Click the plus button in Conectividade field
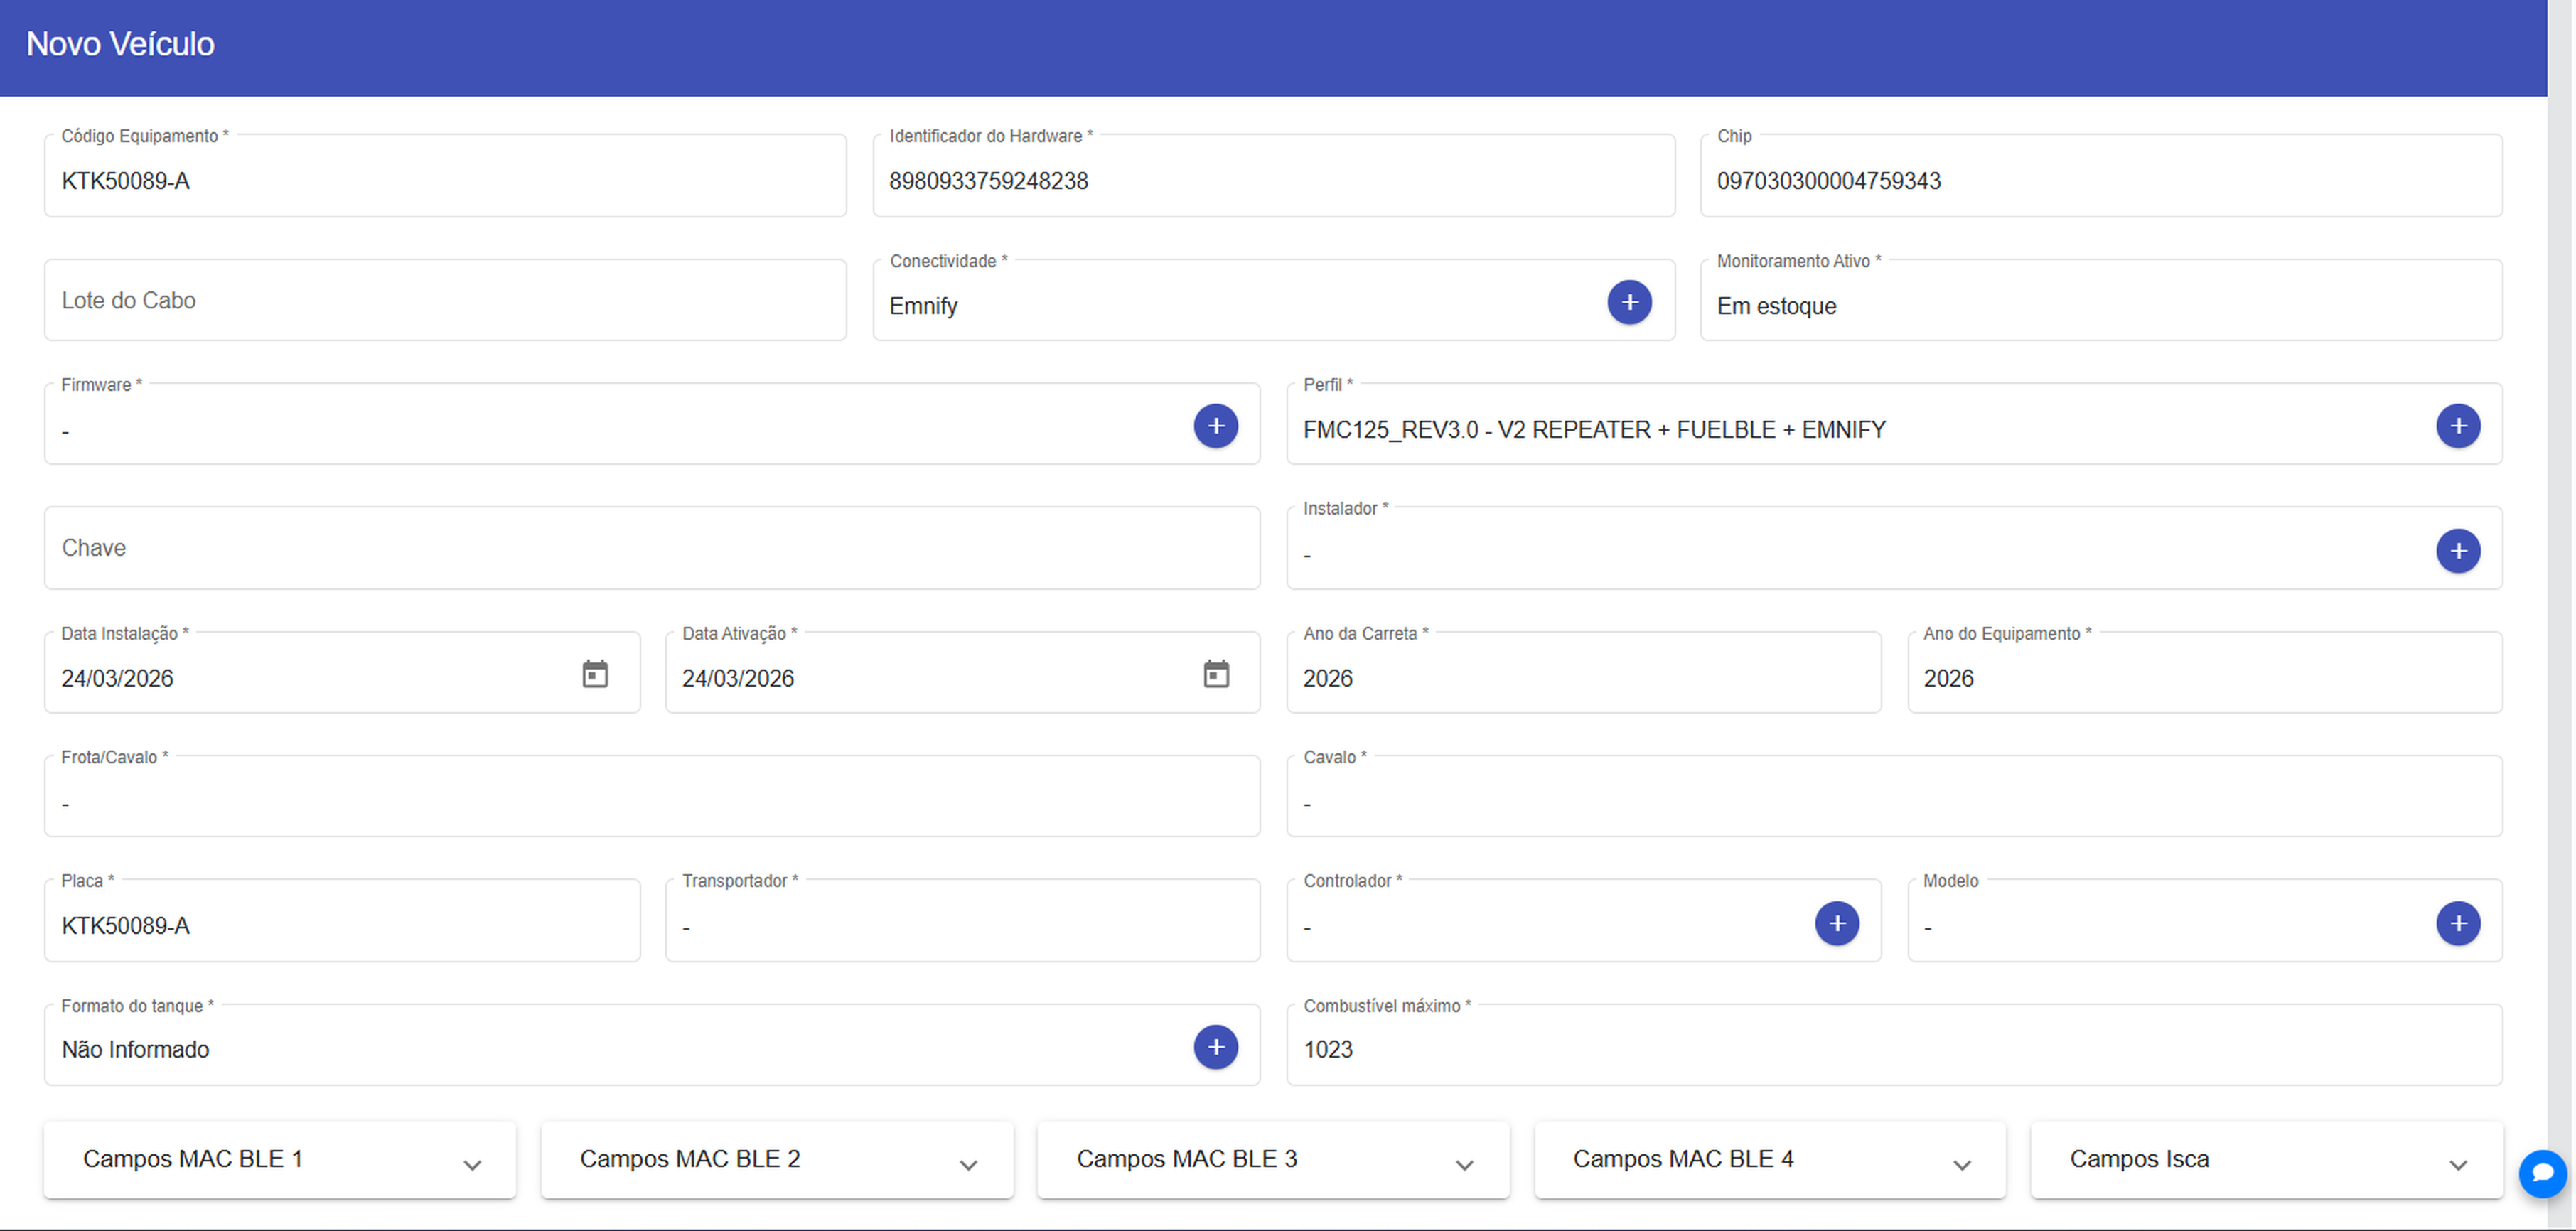The image size is (2576, 1231). click(1629, 302)
